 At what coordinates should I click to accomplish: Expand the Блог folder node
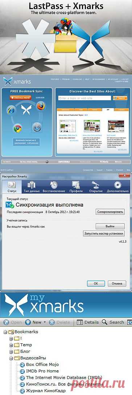(11, 352)
